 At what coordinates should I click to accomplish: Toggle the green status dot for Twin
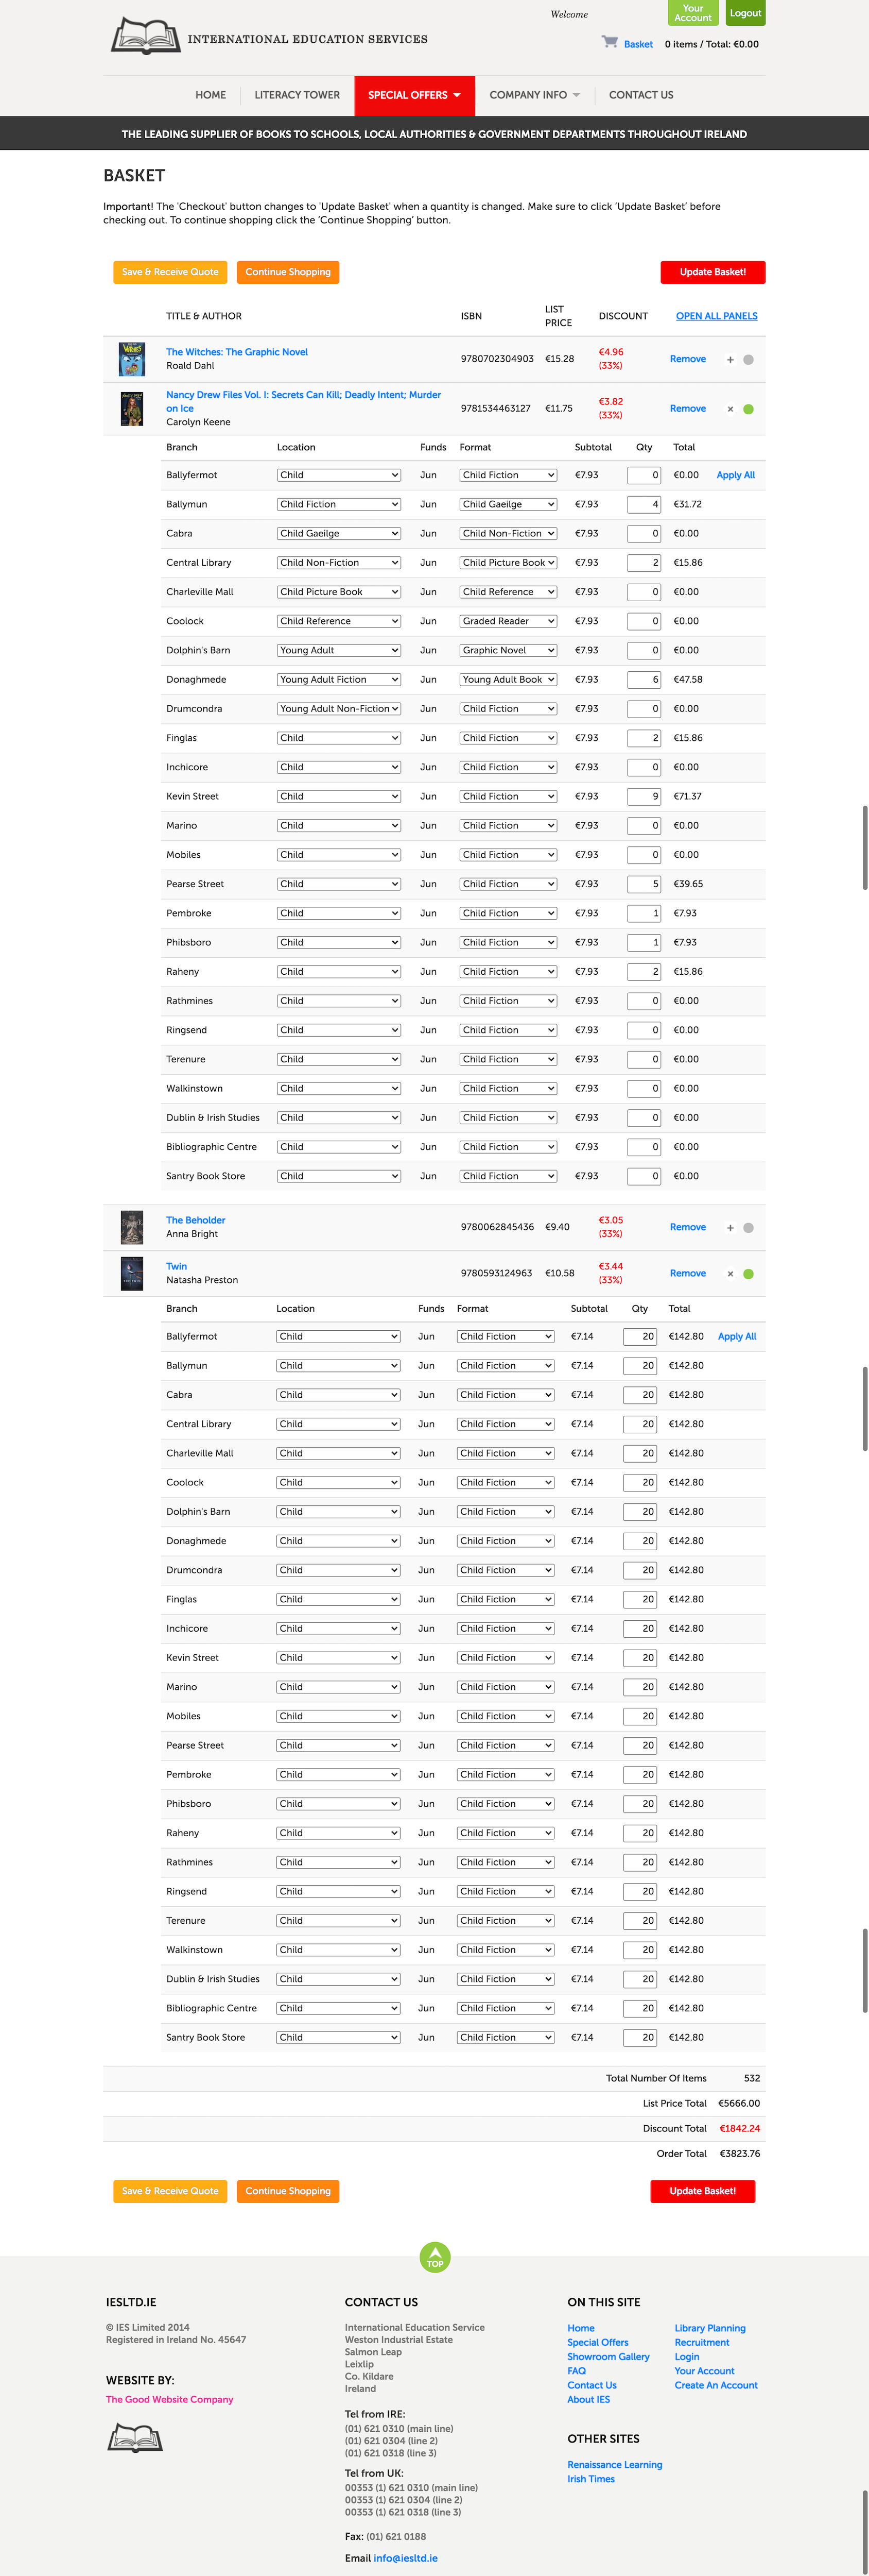click(748, 1274)
